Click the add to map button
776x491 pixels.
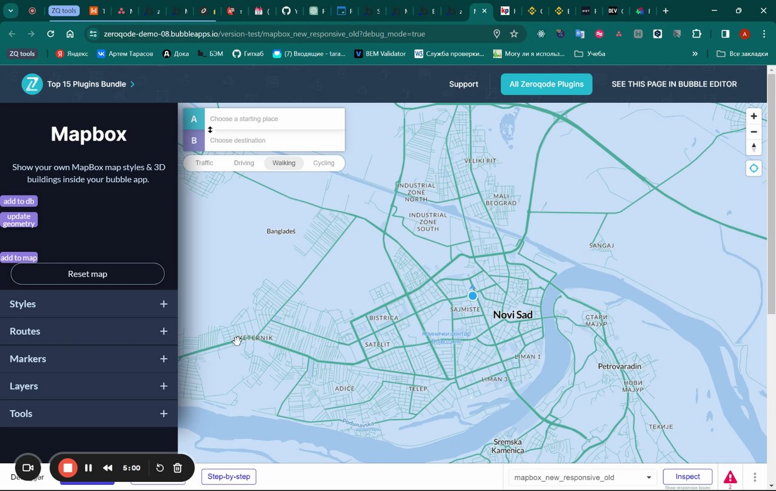(19, 258)
